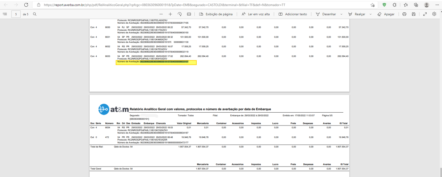Screen dimensions: 442x177
Task: Click the Valor Original column header
Action: click(x=184, y=123)
